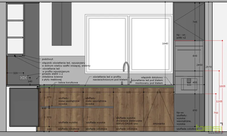Select the 320 dimension by the socket

pos(15,73)
